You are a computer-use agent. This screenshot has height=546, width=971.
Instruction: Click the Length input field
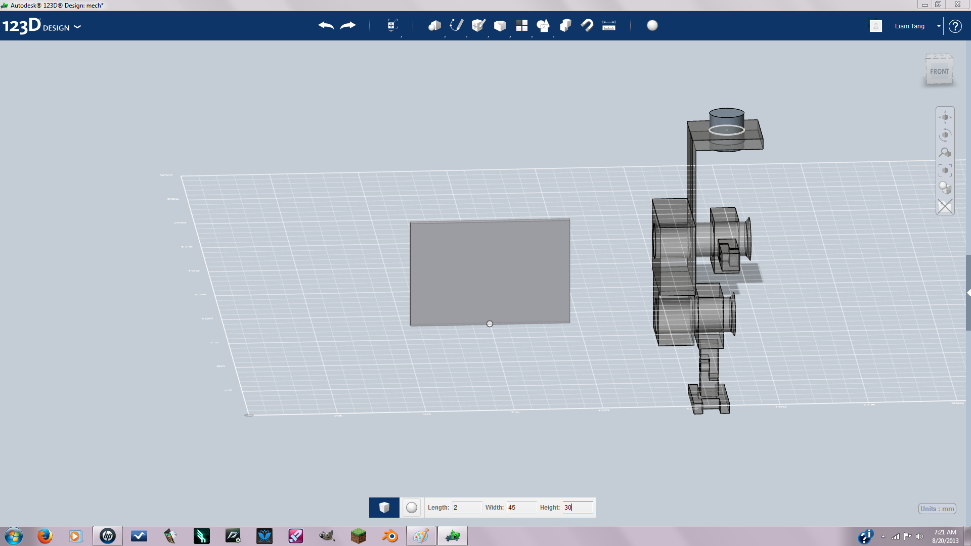[x=467, y=507]
